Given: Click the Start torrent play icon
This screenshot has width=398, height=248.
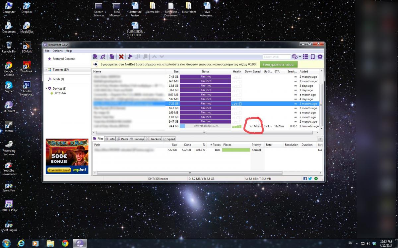Looking at the screenshot, I should click(x=130, y=57).
